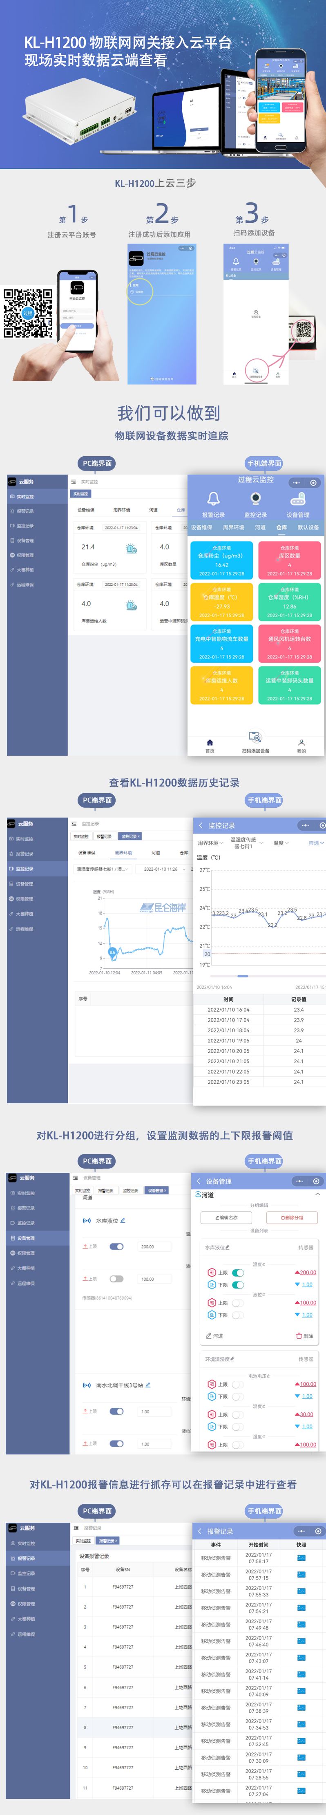
Task: Open 报警记录 via the bell icon on mobile home
Action: (213, 499)
